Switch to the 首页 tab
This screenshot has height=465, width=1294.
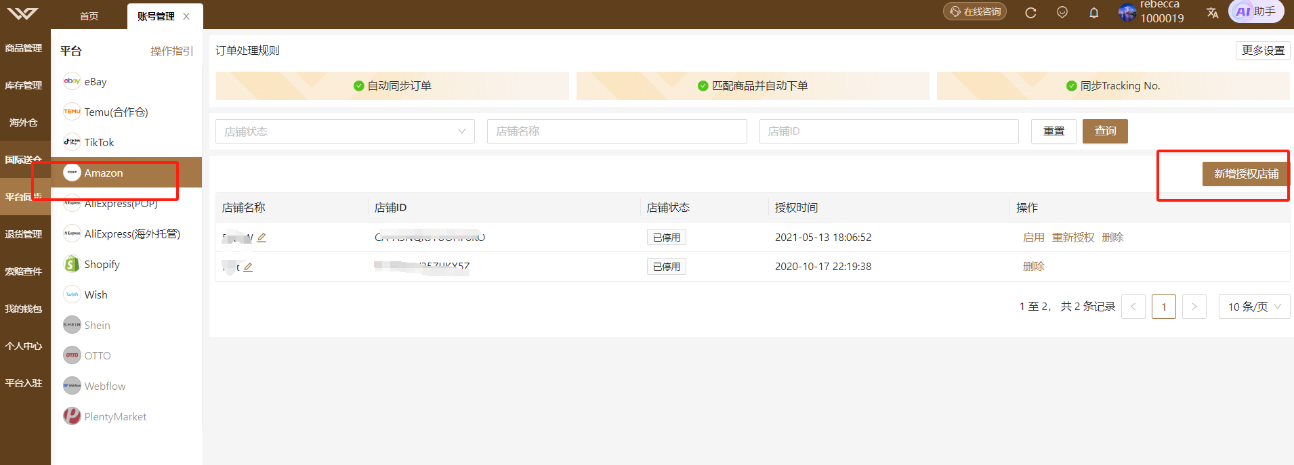89,16
